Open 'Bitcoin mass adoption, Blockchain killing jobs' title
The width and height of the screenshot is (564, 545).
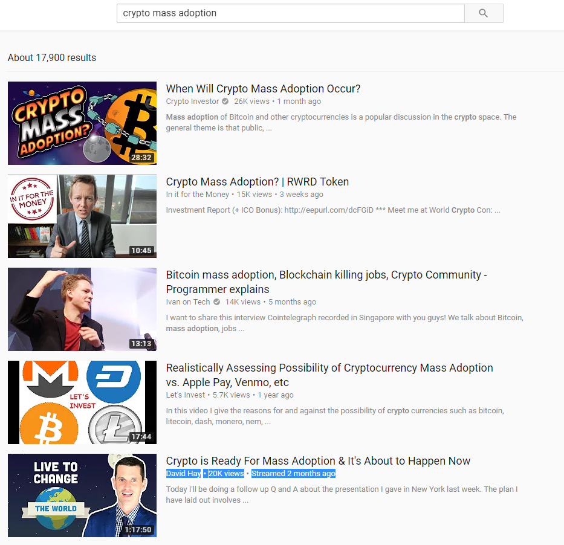326,282
